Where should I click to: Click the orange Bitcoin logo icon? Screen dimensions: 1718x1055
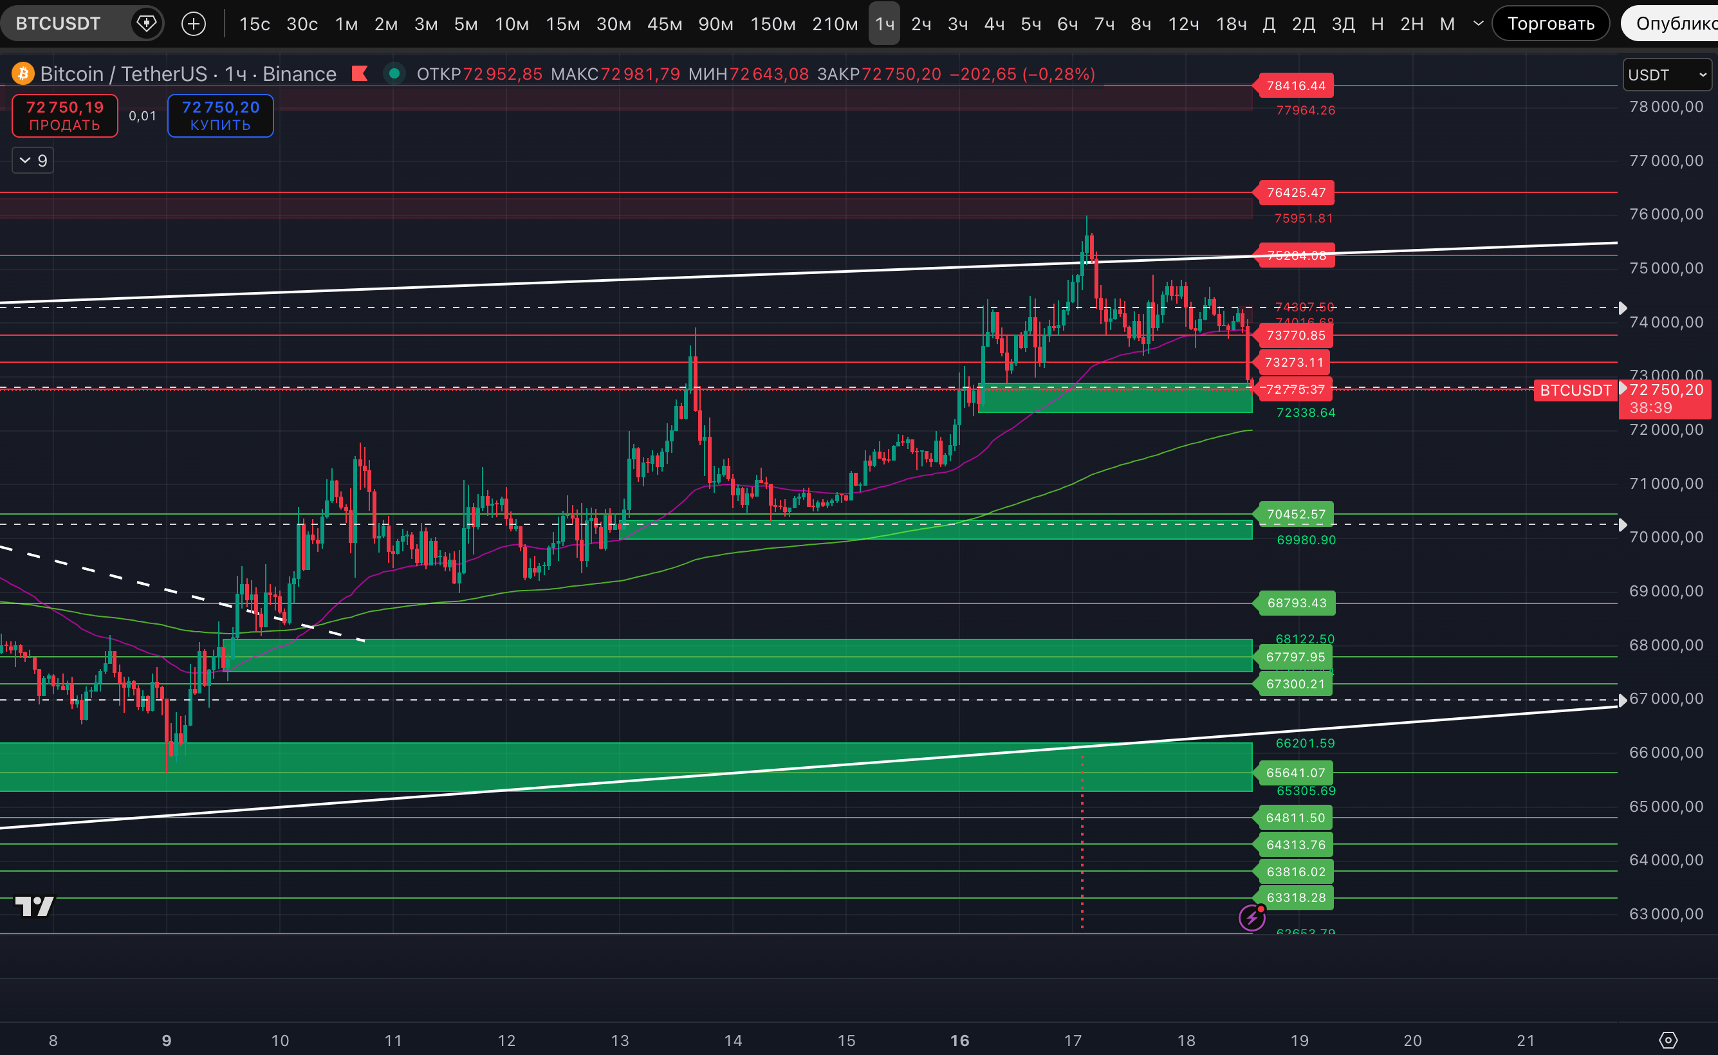[23, 73]
